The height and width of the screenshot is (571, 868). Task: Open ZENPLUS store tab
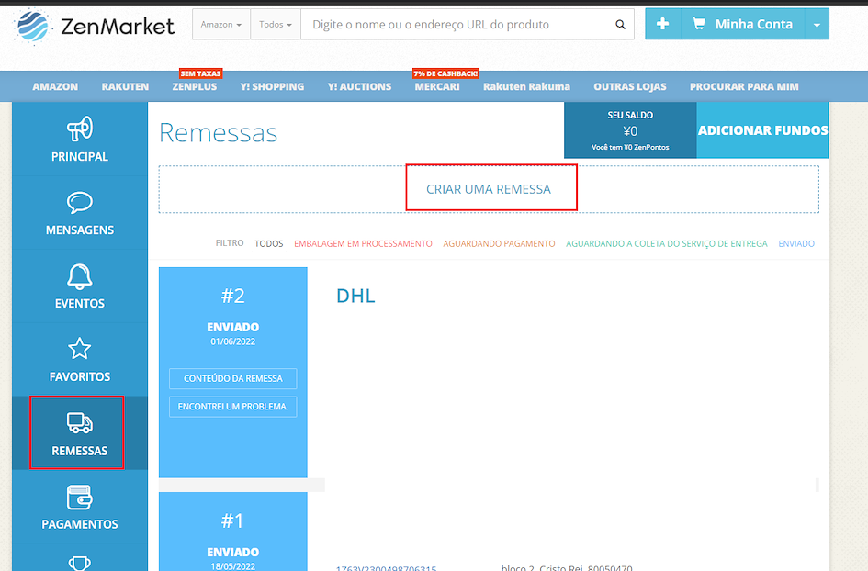[x=195, y=86]
